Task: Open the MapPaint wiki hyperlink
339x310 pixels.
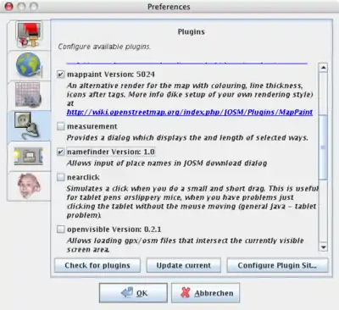Action: pos(190,112)
